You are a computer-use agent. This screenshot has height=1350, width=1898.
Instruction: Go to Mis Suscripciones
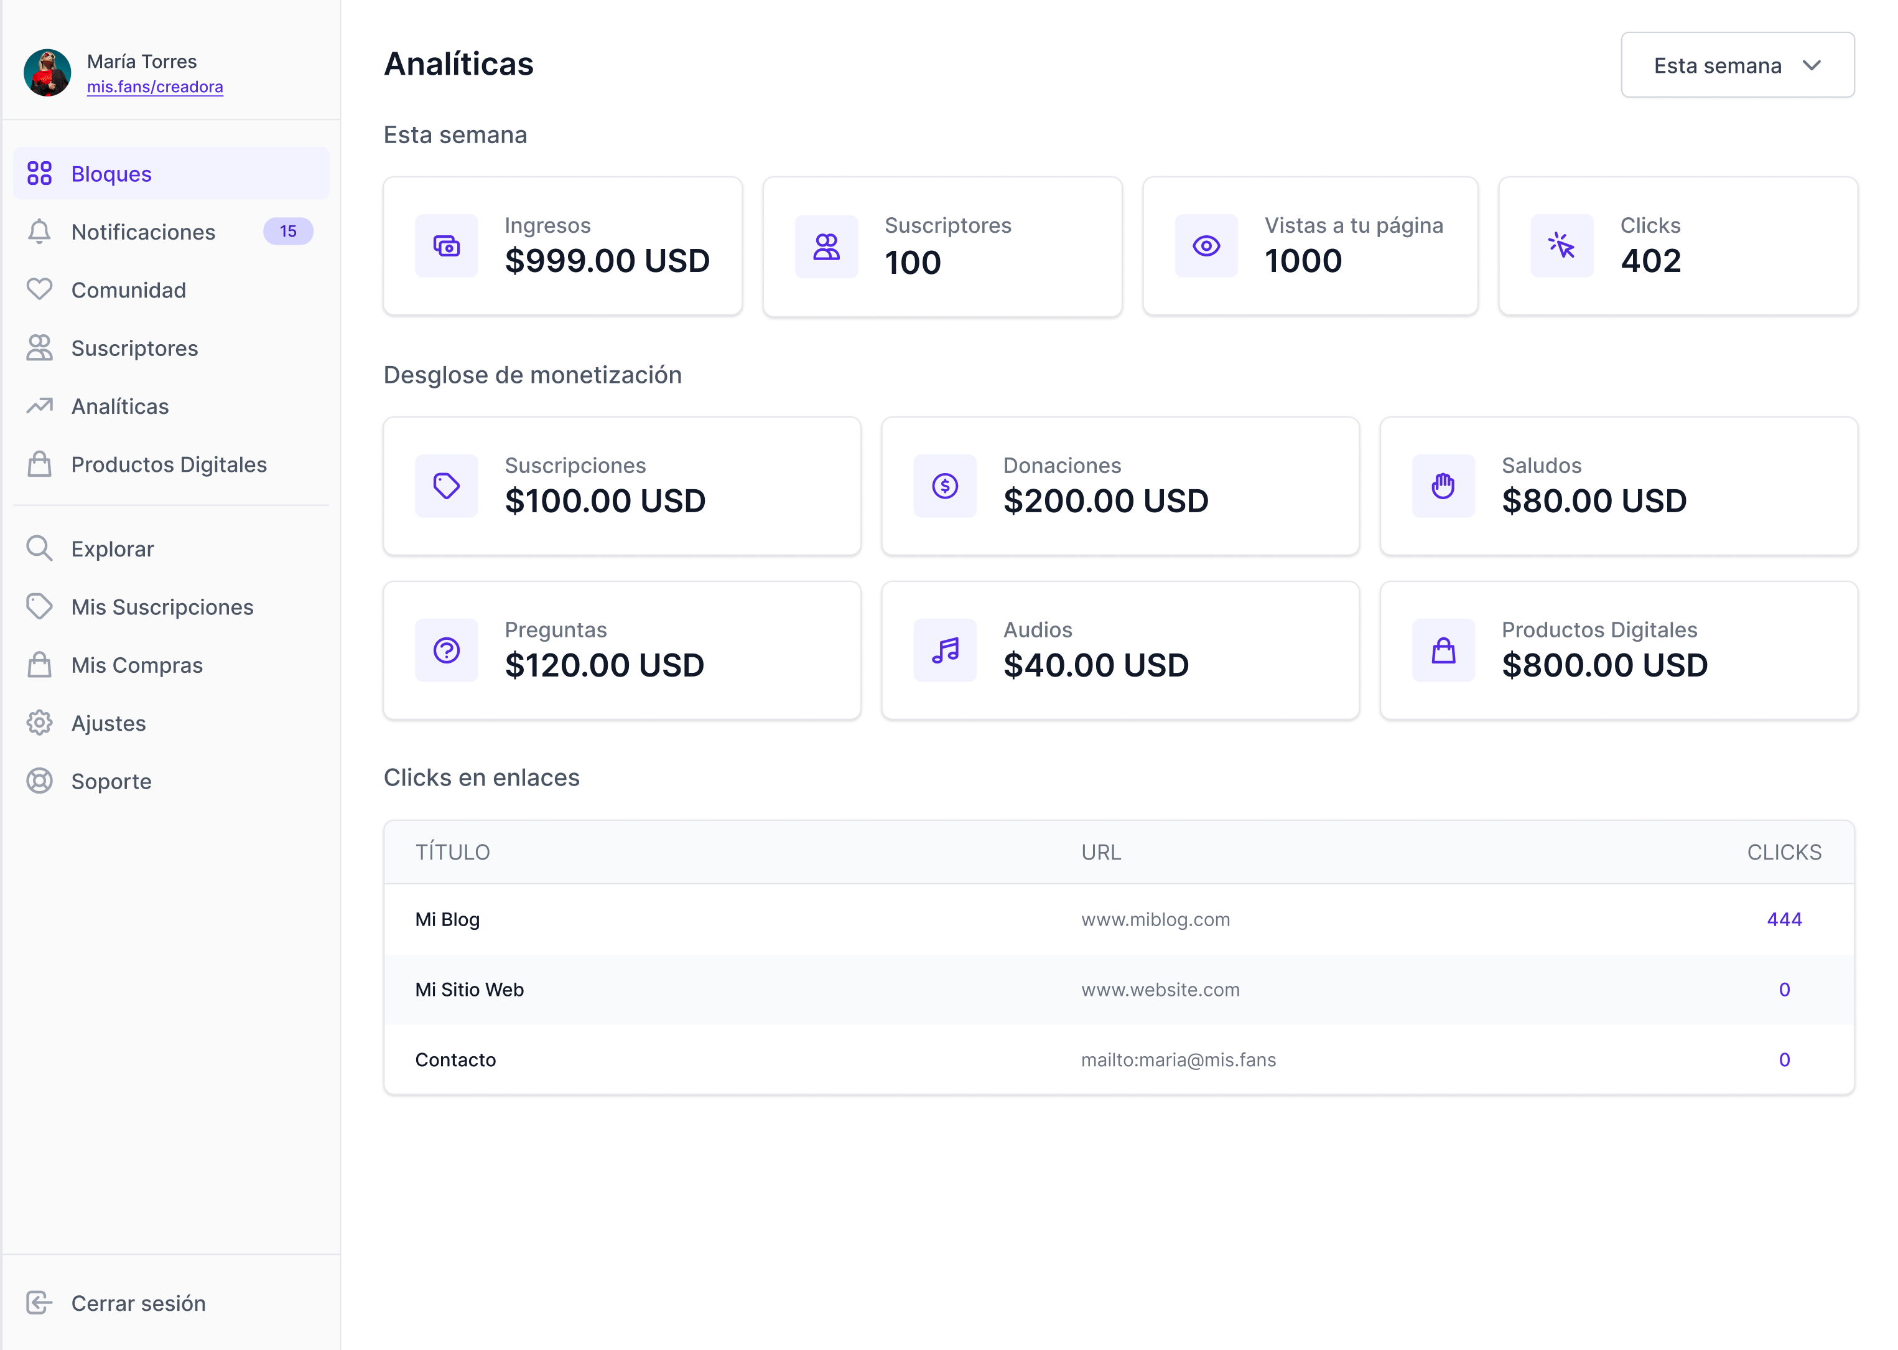tap(171, 607)
